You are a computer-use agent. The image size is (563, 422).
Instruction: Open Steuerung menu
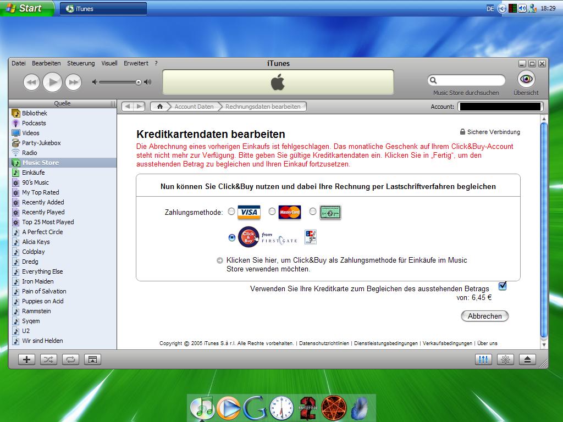81,63
